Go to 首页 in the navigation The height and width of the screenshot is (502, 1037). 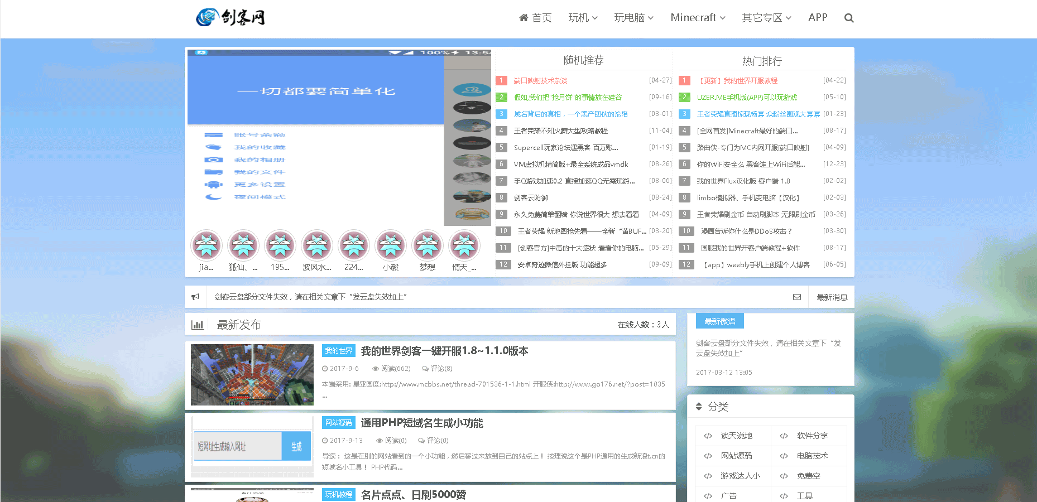click(535, 18)
